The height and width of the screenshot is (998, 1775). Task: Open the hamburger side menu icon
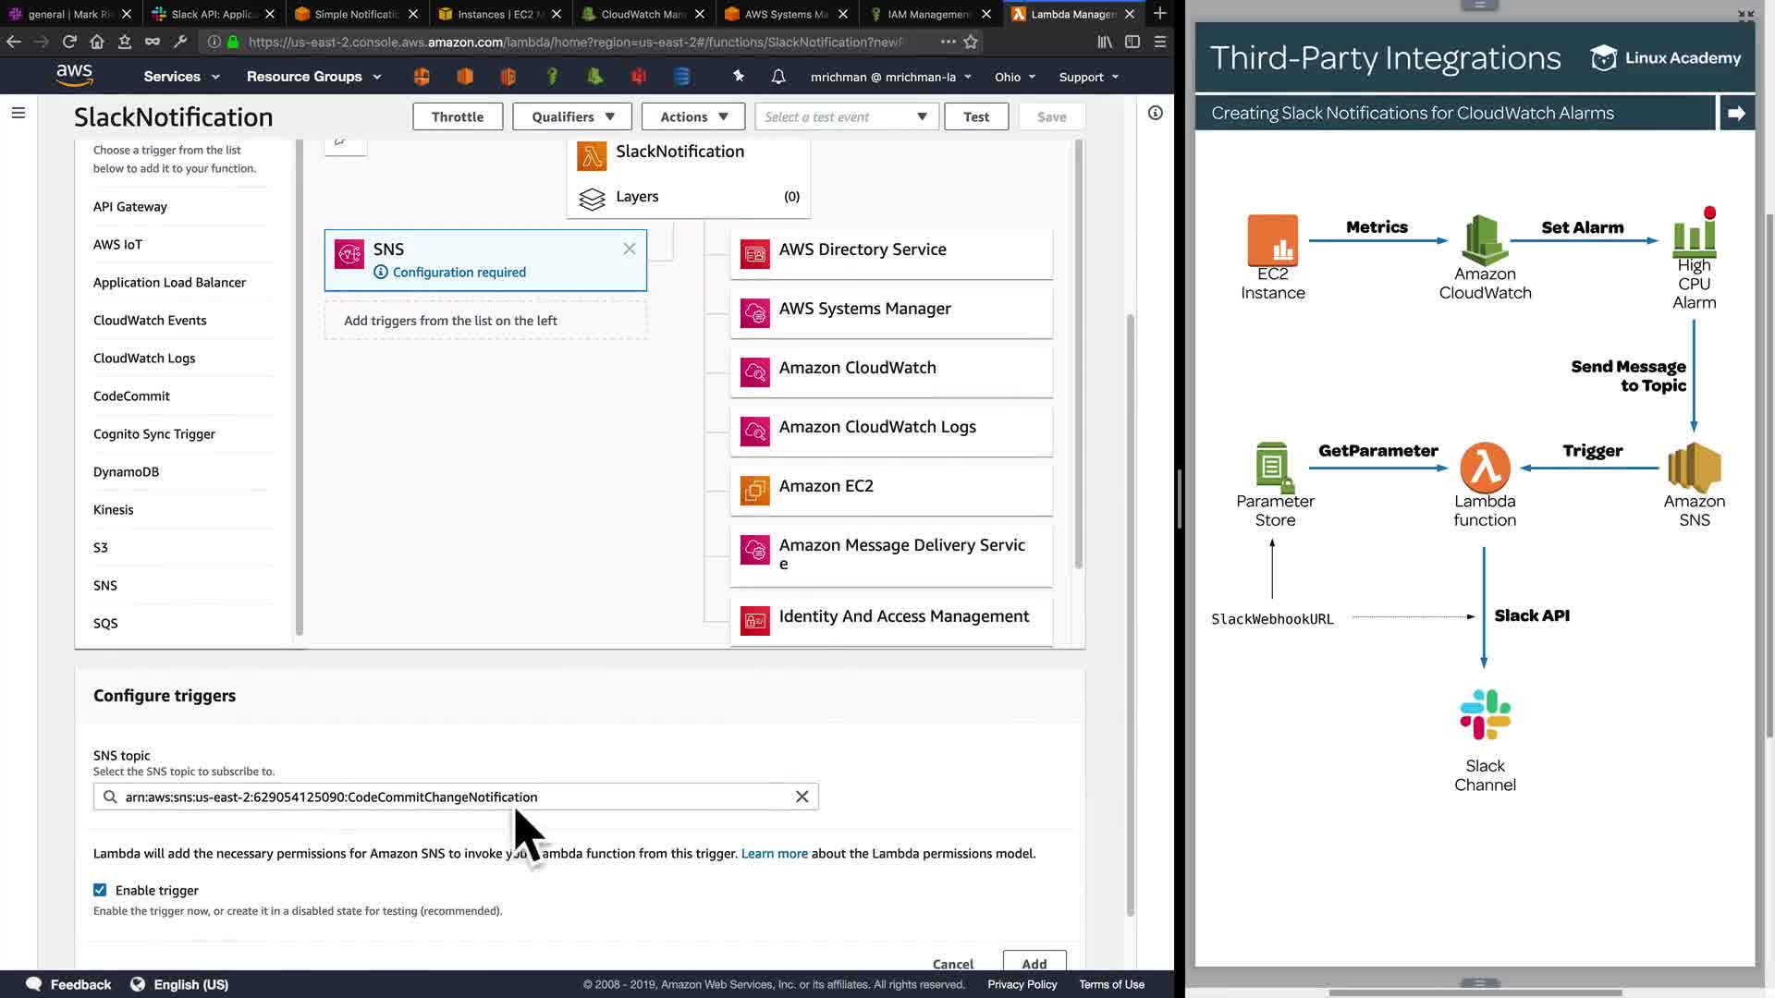click(18, 114)
